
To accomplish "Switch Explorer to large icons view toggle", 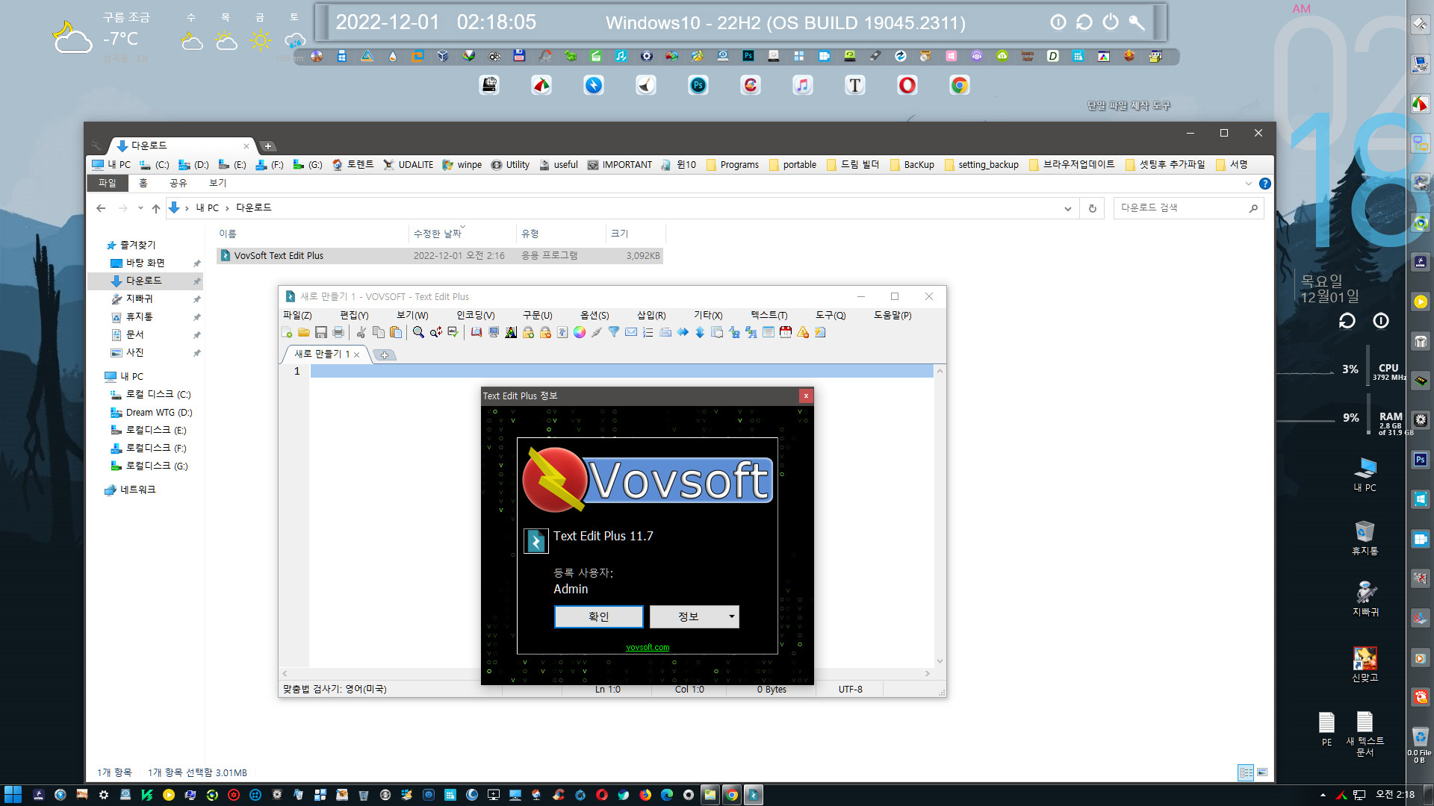I will [1262, 772].
